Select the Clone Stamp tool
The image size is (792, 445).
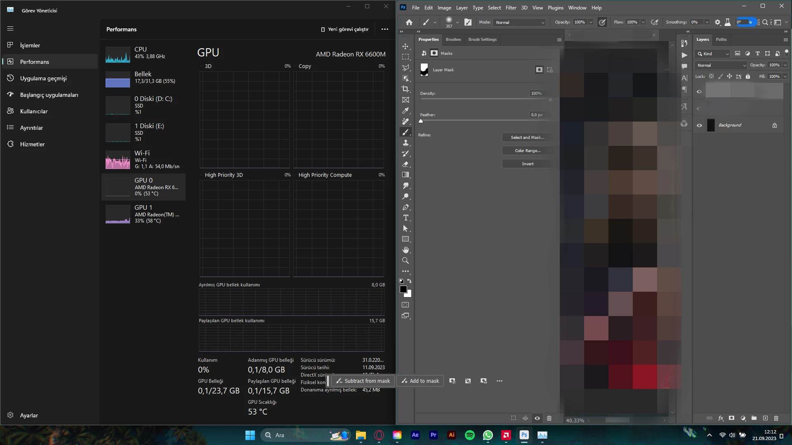(x=405, y=143)
